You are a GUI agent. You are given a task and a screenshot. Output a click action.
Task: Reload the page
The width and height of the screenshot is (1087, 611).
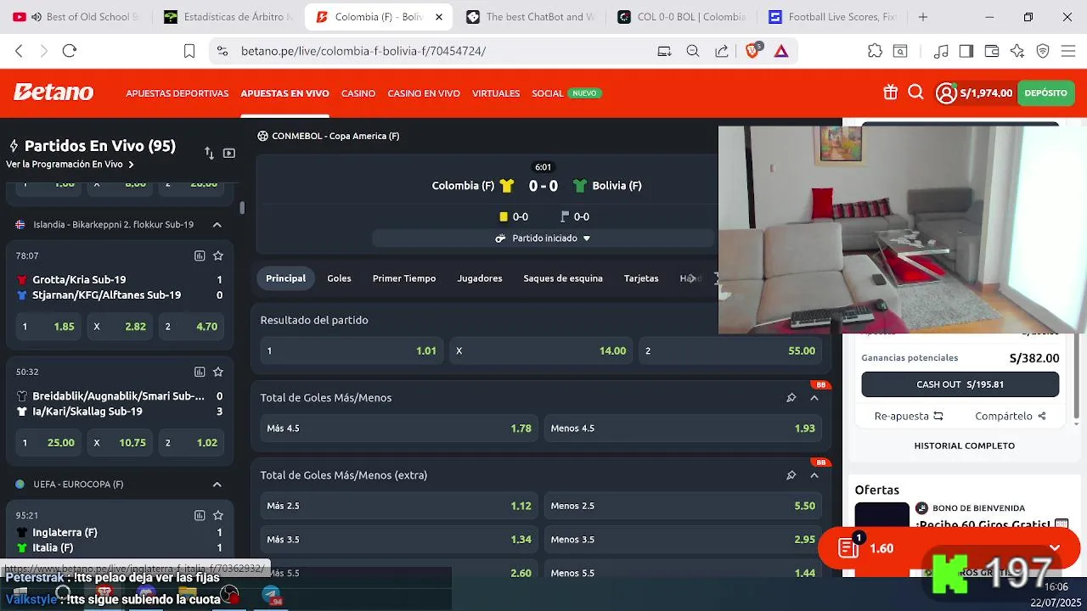70,51
